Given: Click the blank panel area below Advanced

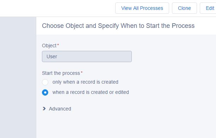Looking at the screenshot, I should (x=126, y=126).
